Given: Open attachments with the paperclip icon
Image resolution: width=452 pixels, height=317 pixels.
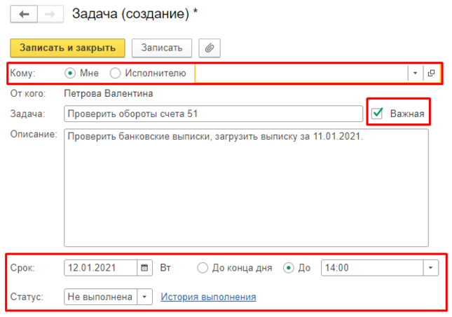Looking at the screenshot, I should click(210, 48).
